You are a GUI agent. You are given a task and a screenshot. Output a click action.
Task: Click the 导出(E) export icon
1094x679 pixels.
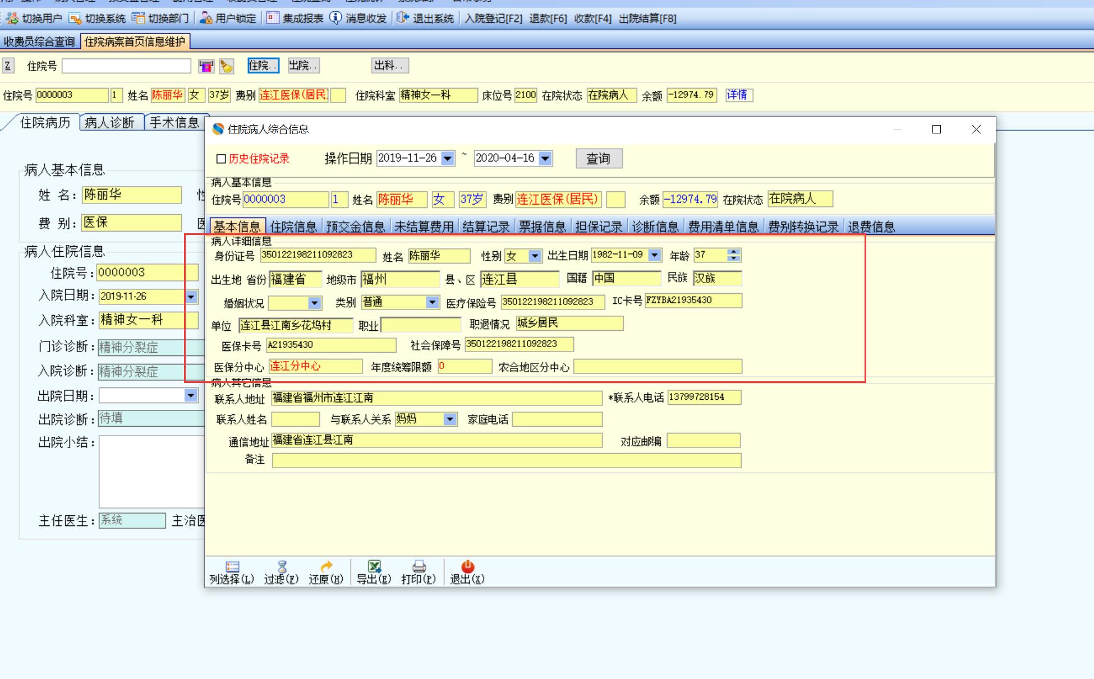pos(374,567)
